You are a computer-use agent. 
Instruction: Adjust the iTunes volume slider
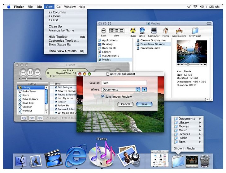coord(26,79)
